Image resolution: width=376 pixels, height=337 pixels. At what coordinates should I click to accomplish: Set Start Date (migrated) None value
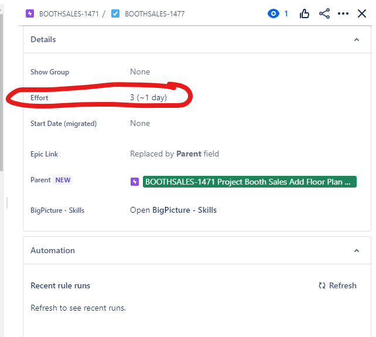(x=140, y=124)
